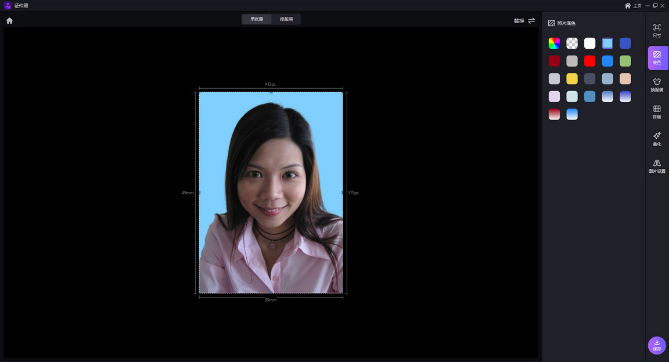Click the 替换 replace photo button
The height and width of the screenshot is (362, 669).
click(524, 21)
